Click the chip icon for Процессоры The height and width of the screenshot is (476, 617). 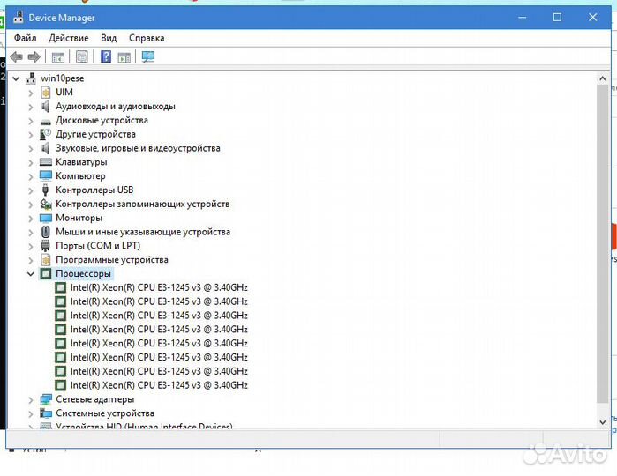pos(46,273)
